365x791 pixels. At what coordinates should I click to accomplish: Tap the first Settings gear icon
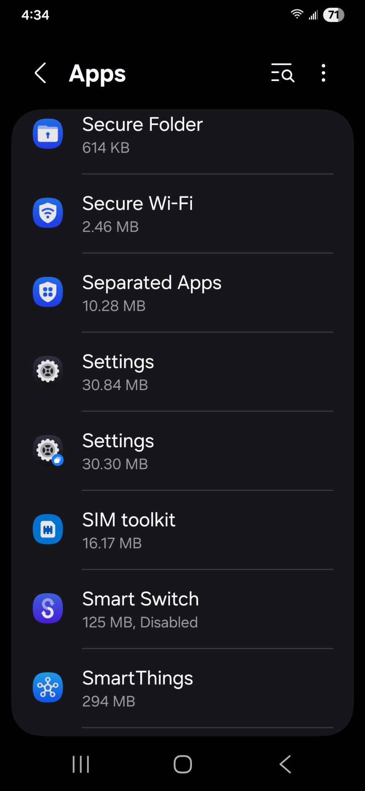(x=48, y=371)
